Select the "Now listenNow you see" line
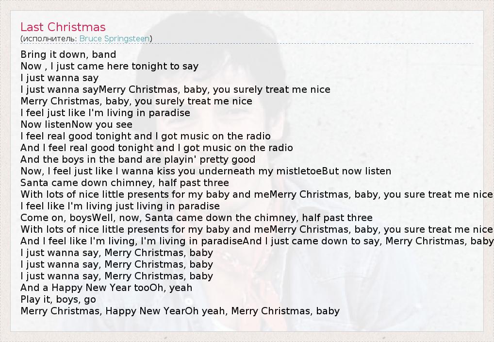494x342 pixels. [x=76, y=124]
